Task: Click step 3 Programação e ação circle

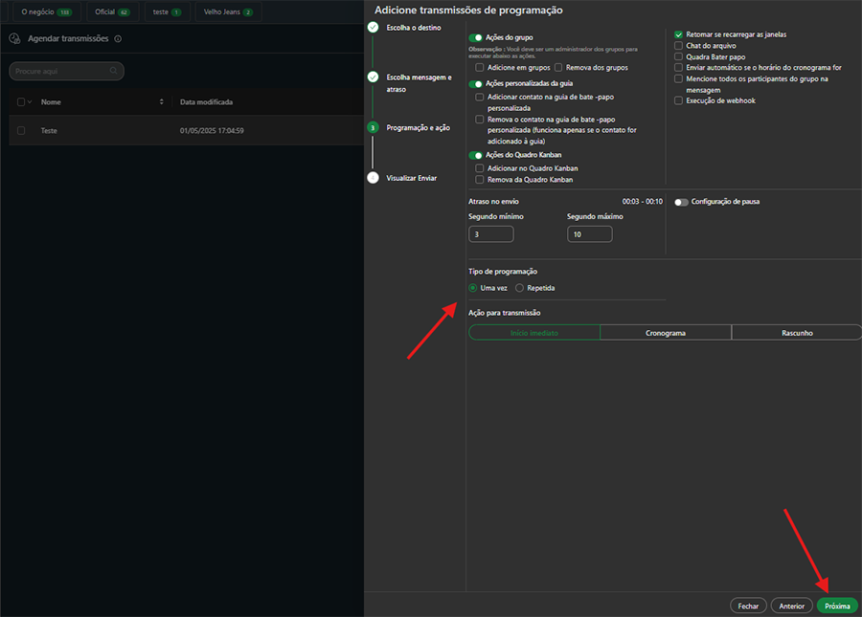Action: coord(373,127)
